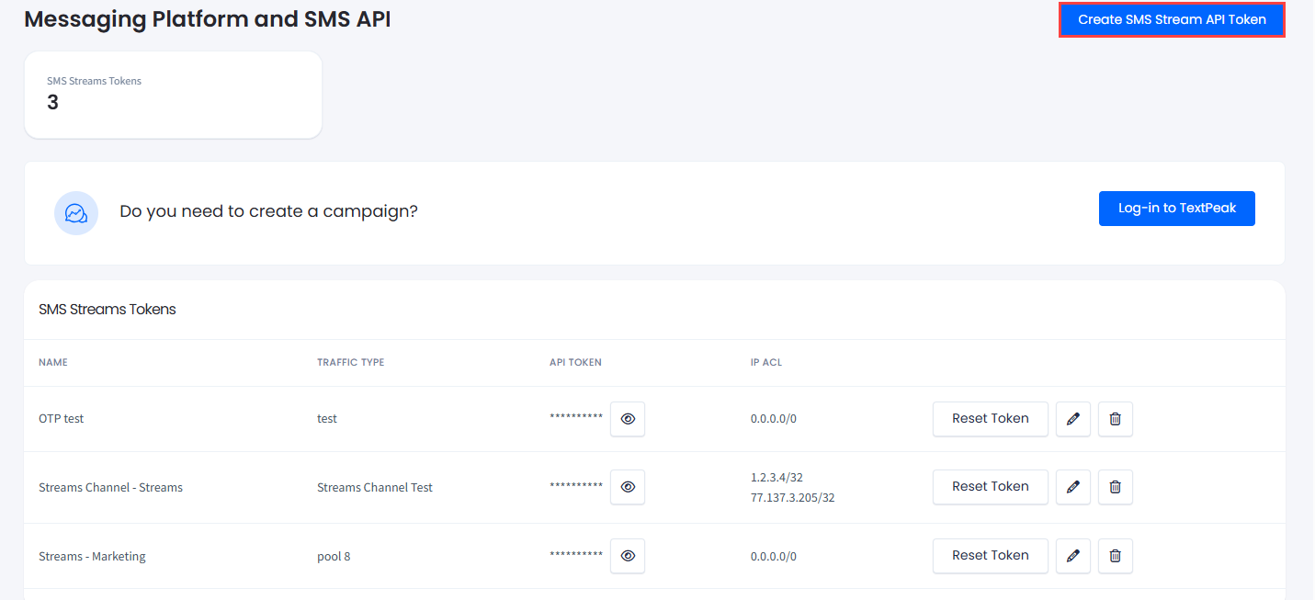Click IP ACL 0.0.0.0/0 in Streams - Marketing row
Screen dimensions: 1315x600
(x=774, y=557)
